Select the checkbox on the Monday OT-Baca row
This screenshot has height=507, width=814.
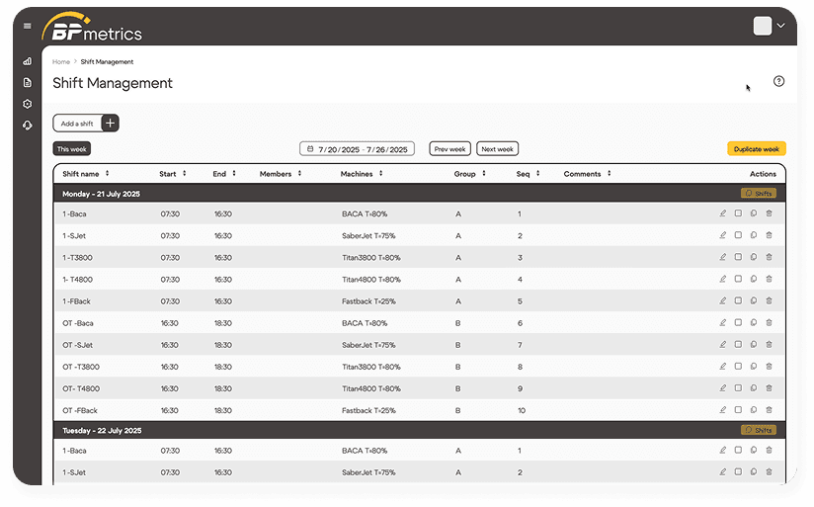[x=738, y=323]
